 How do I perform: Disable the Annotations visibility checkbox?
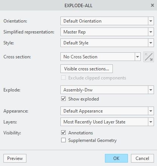pyautogui.click(x=63, y=132)
